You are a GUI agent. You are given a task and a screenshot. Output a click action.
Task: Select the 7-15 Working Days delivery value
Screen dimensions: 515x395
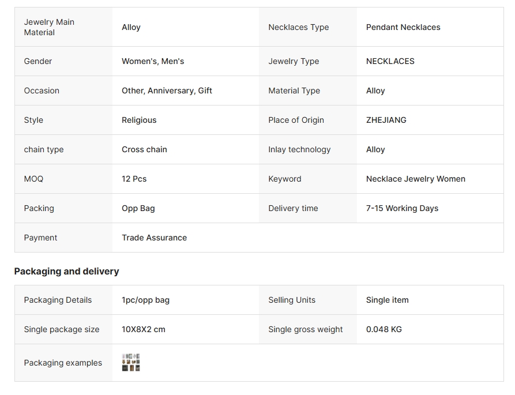click(x=402, y=209)
